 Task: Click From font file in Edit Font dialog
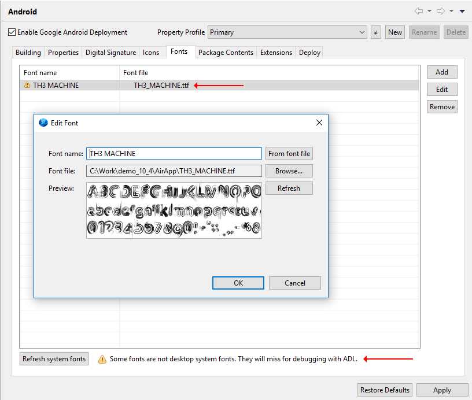point(289,153)
